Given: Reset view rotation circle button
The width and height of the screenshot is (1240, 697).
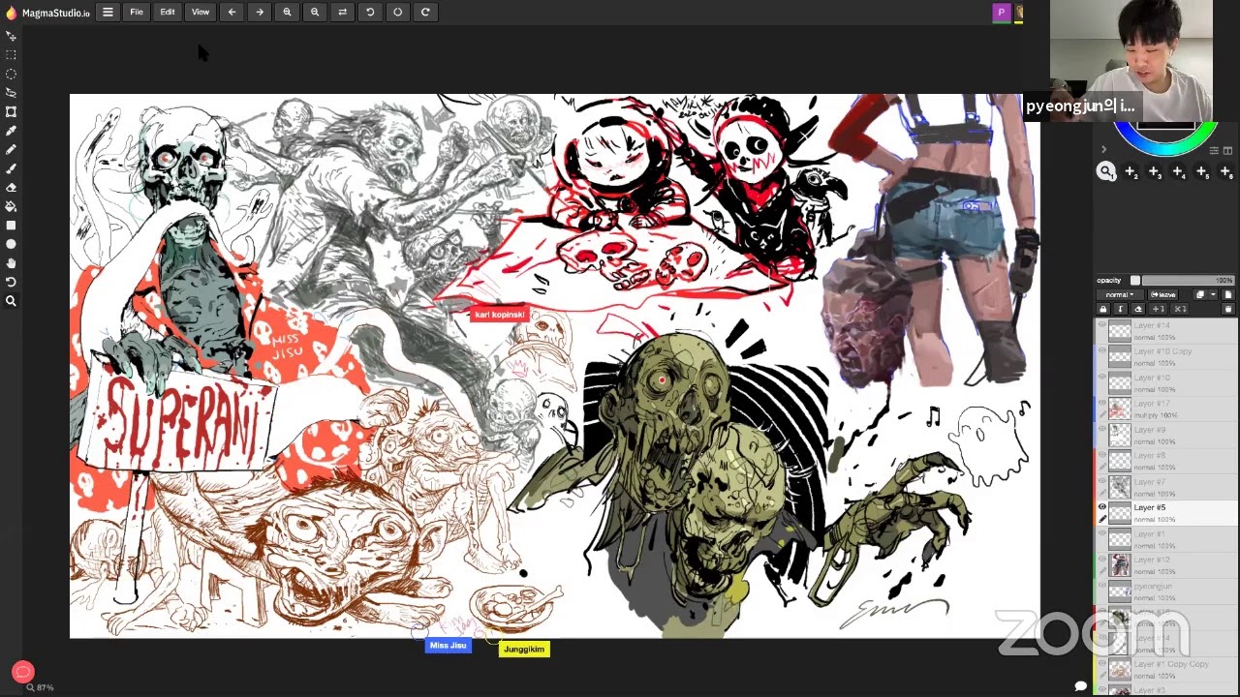Looking at the screenshot, I should tap(397, 12).
